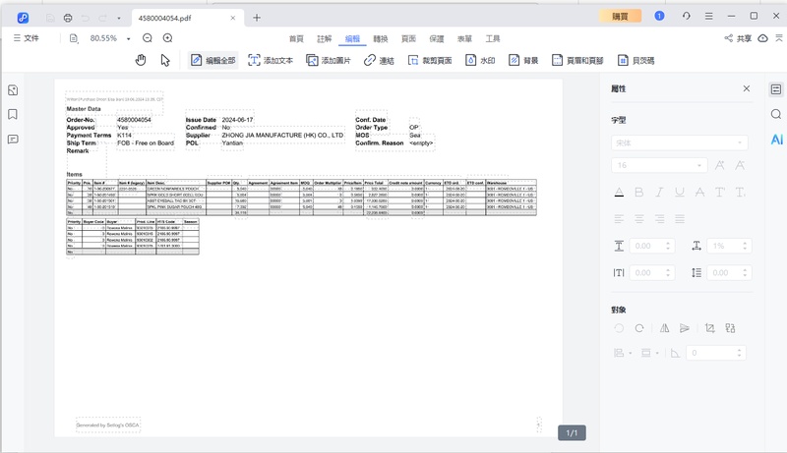This screenshot has width=787, height=453.
Task: Open the search panel on right
Action: click(x=776, y=114)
